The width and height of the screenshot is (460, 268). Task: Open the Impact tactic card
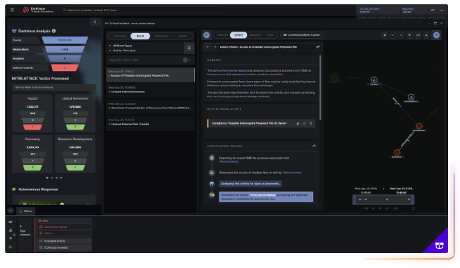33,113
